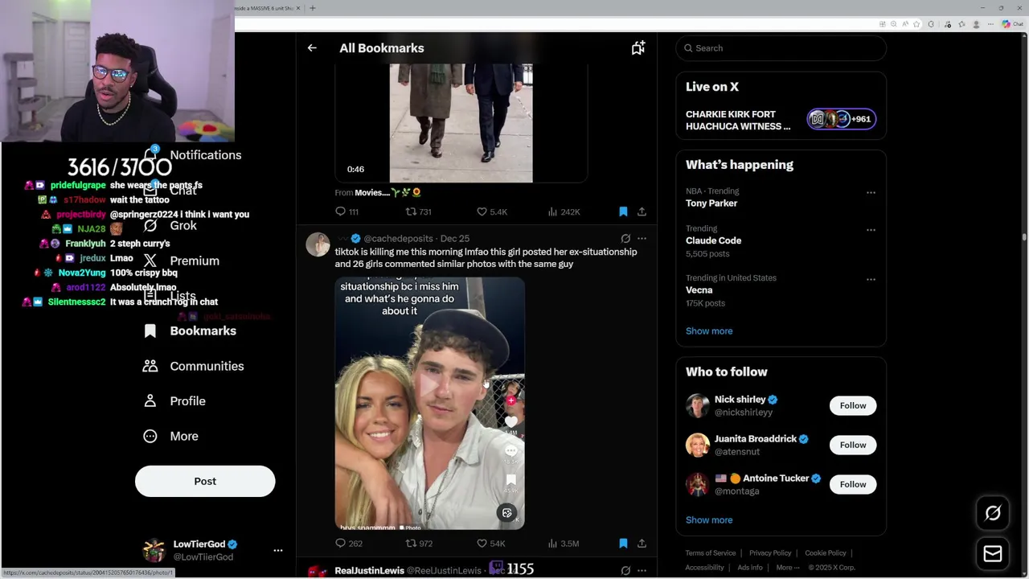Close the current browser tab
Viewport: 1029px width, 579px height.
298,8
